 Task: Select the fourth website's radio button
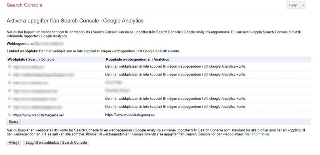pos(10,90)
